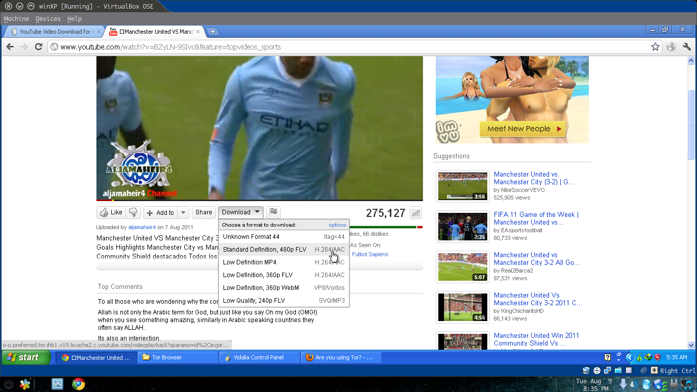Click Meet New People ad button
This screenshot has height=392, width=697.
522,129
